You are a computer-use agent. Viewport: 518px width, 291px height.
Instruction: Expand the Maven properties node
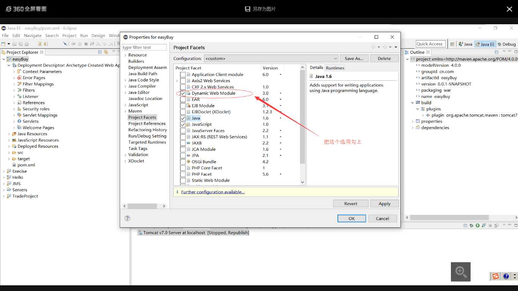tap(125, 111)
